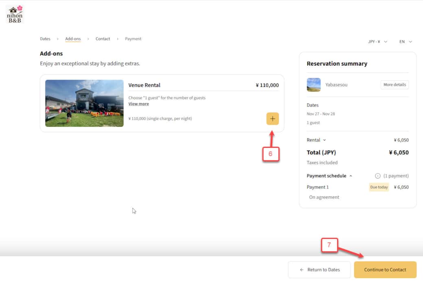
Task: Click the Due today badge
Action: (x=379, y=187)
